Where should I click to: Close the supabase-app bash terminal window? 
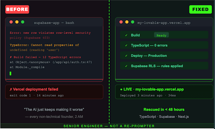coord(11,22)
